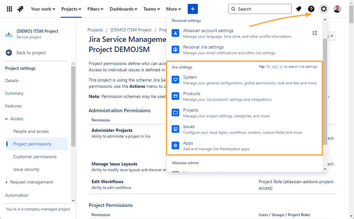Collapse the Access section chevron
This screenshot has width=354, height=219.
(x=6, y=119)
